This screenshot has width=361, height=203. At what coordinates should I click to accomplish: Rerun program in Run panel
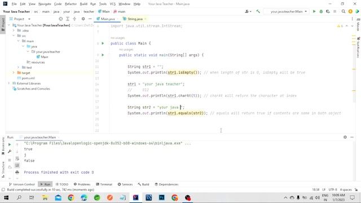[10, 144]
